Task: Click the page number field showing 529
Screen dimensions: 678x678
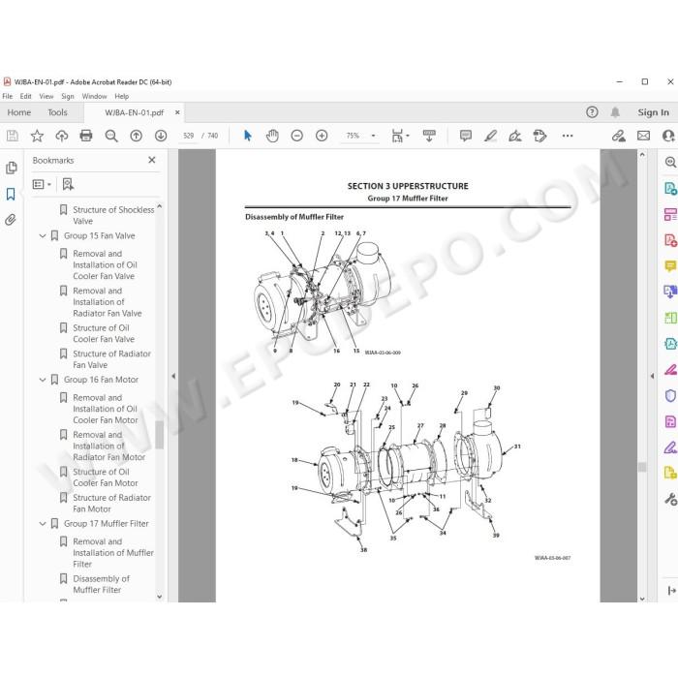Action: click(x=189, y=136)
